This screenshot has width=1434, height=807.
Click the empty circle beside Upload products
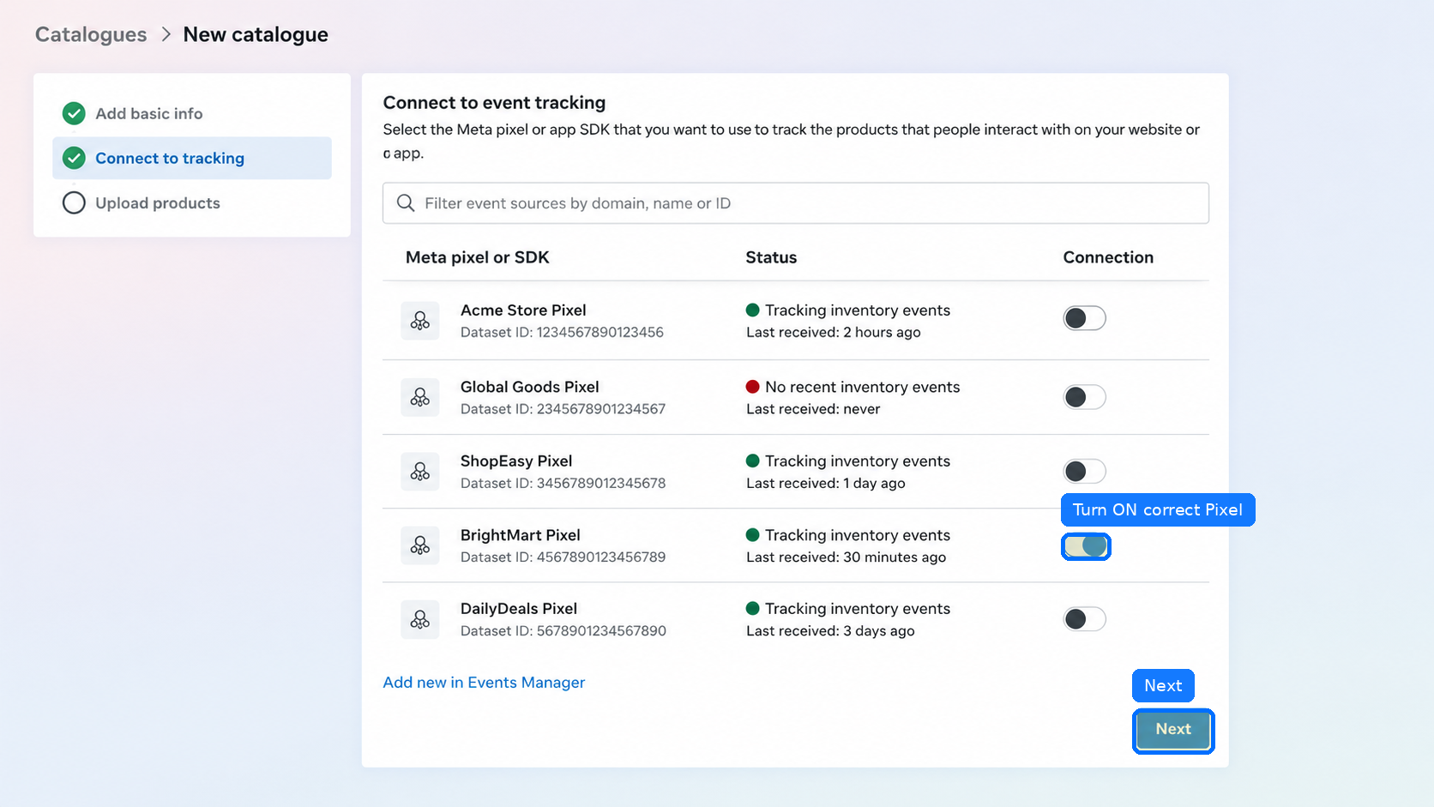[74, 202]
